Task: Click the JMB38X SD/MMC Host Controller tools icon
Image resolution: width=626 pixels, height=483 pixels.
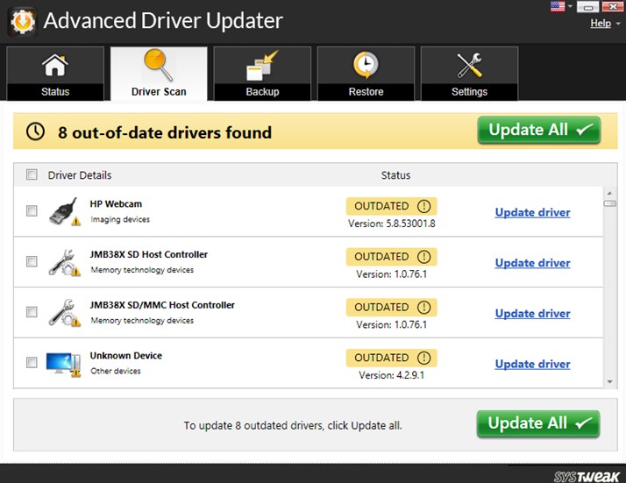Action: [64, 313]
